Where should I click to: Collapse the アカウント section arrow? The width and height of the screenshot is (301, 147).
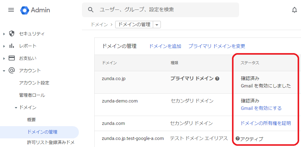tap(4, 71)
